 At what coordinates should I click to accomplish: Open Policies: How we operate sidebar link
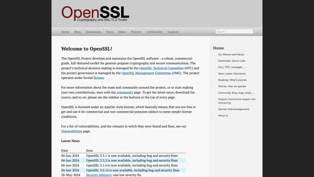[x=232, y=86]
